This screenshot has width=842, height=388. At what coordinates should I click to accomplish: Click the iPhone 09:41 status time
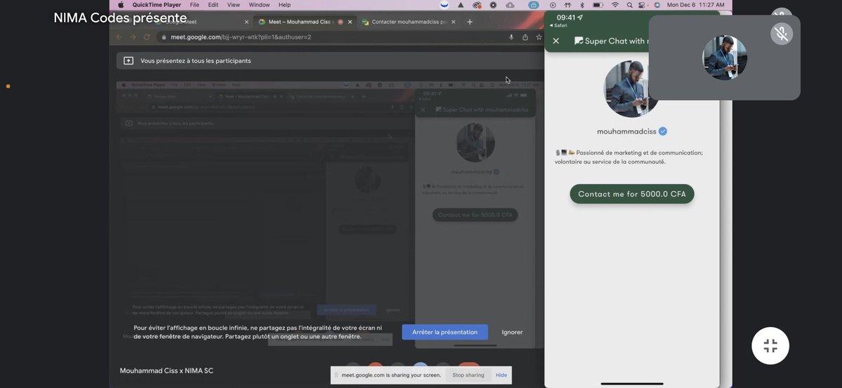tap(566, 17)
